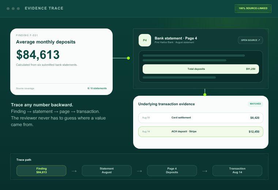
Task: Click the EVIDENCE TRACE window title
Action: click(x=44, y=8)
